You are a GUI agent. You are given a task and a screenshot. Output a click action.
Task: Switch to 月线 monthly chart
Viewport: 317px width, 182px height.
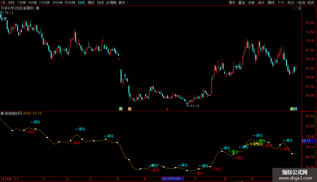[x=100, y=3]
